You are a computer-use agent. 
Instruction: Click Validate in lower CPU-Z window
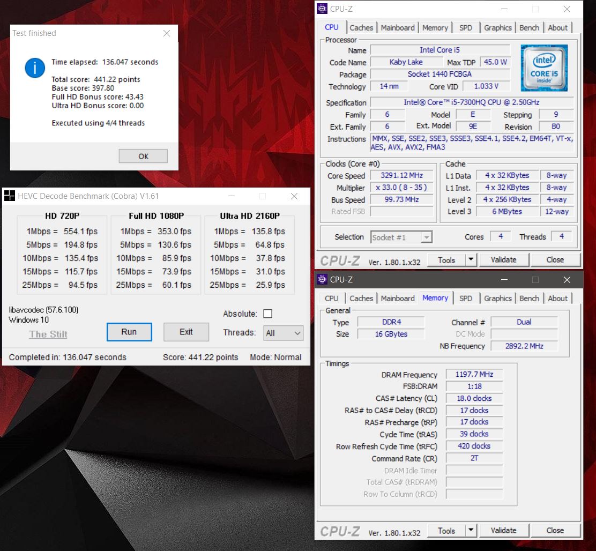coord(504,531)
